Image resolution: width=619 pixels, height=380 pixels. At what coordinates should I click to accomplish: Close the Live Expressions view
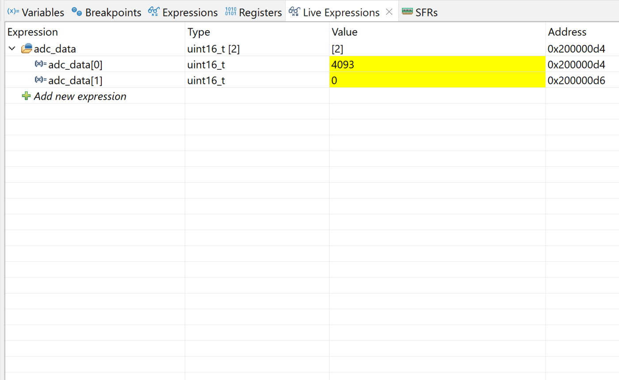[390, 11]
